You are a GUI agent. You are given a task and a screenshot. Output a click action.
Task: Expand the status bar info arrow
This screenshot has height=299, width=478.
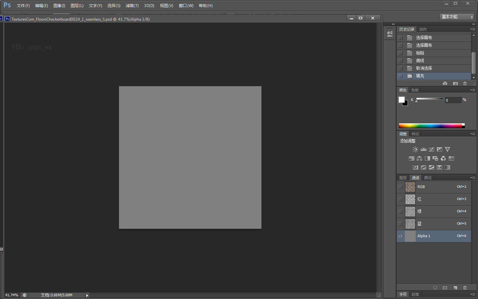[x=87, y=295]
